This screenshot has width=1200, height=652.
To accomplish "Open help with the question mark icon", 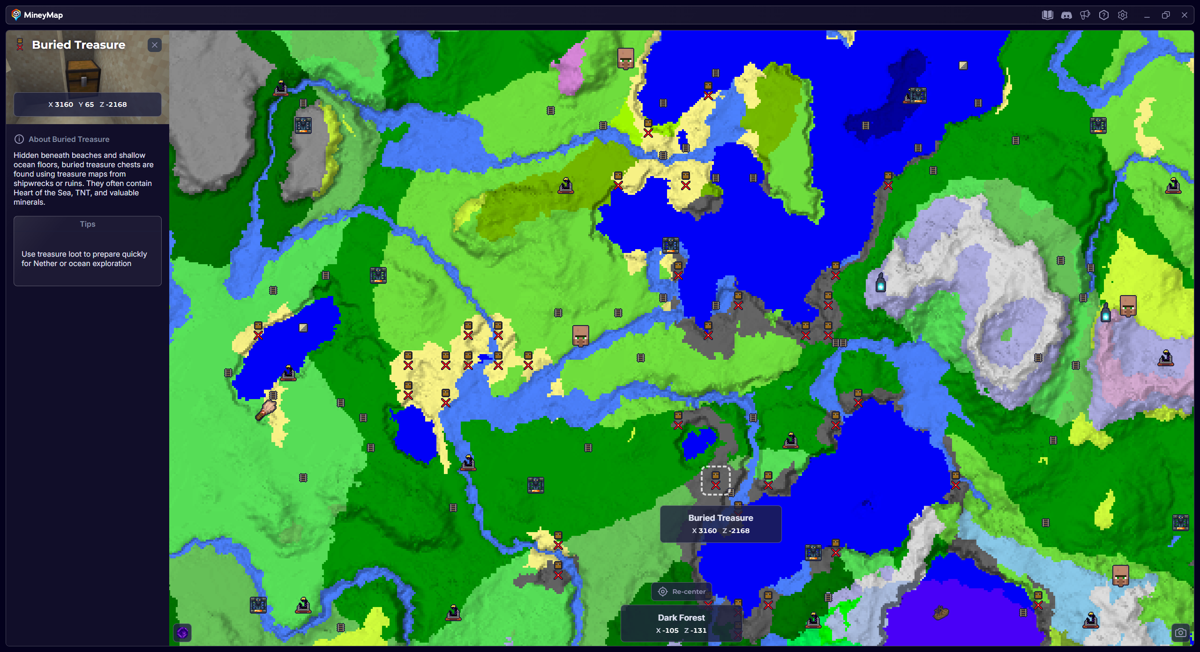I will (x=1104, y=15).
